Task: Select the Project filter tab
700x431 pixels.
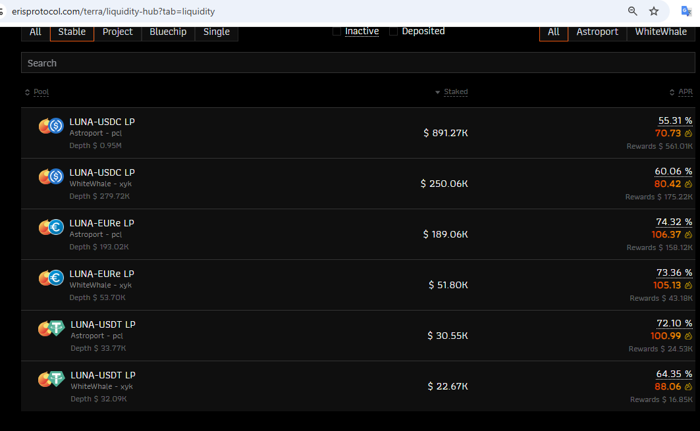Action: pyautogui.click(x=117, y=32)
